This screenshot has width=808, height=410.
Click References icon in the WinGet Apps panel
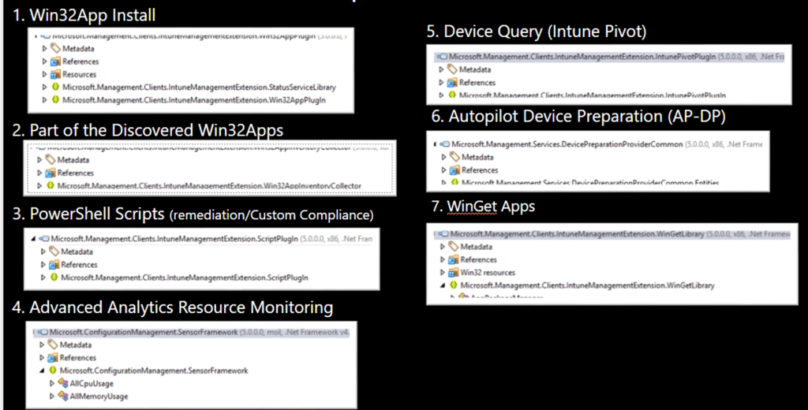[x=453, y=259]
